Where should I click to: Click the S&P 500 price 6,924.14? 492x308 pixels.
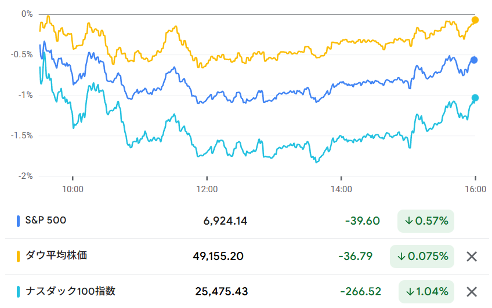tap(226, 221)
